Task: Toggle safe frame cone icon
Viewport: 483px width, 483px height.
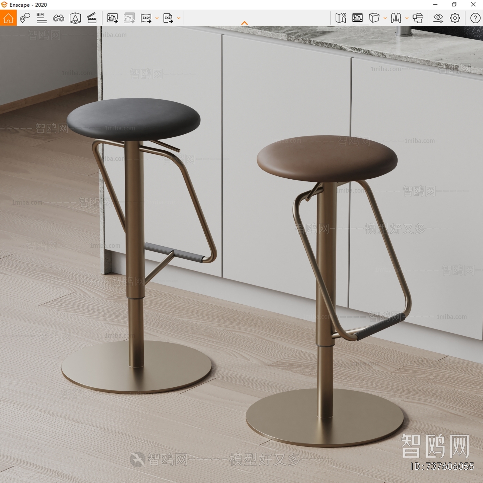Action: 75,18
